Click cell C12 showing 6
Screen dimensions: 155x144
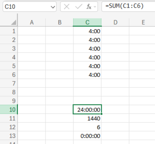point(87,127)
